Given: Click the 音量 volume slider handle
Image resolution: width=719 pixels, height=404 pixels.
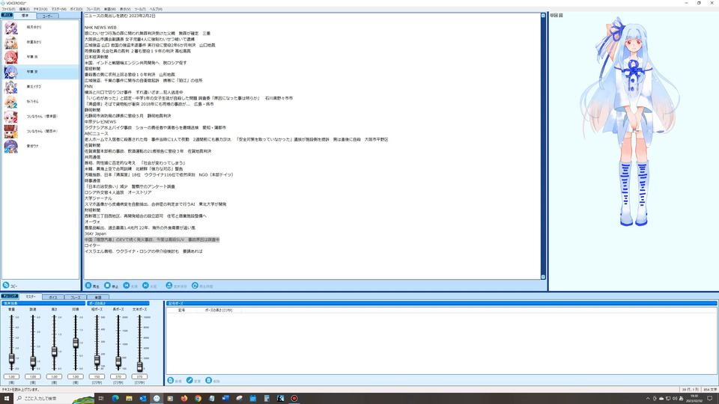Looking at the screenshot, I should point(11,358).
